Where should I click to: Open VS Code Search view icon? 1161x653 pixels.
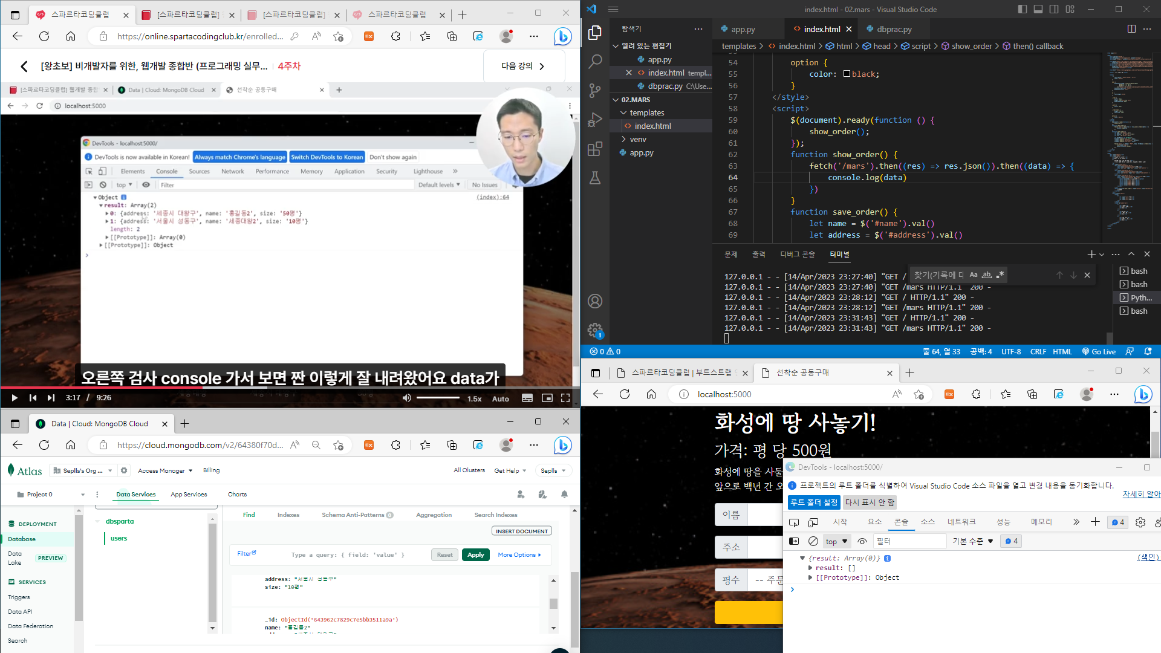pos(595,61)
